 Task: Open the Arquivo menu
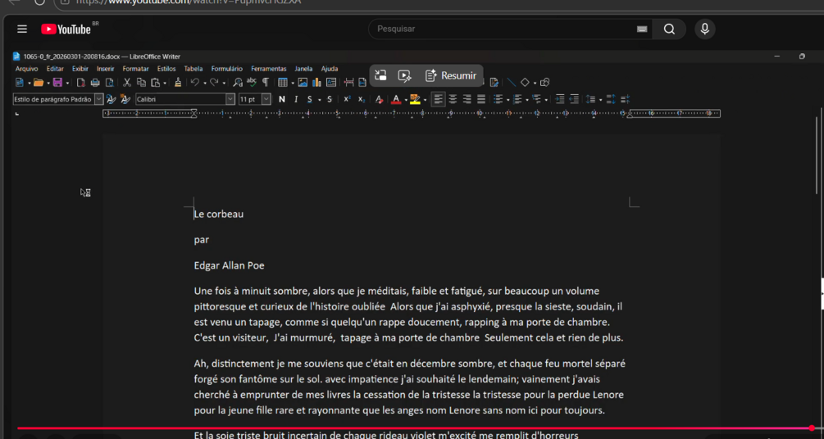[26, 69]
